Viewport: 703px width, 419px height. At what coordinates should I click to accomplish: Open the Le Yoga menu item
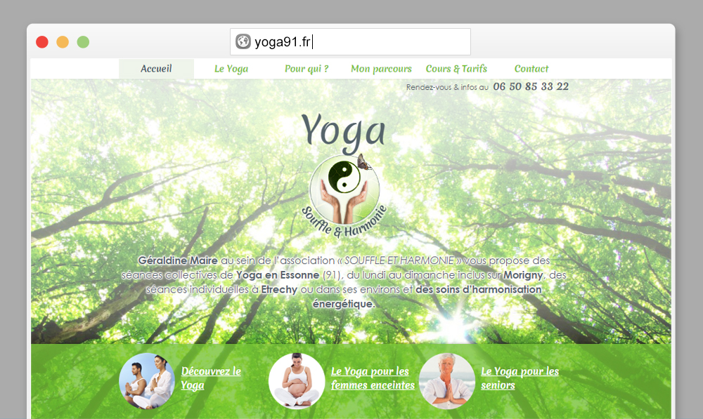click(x=231, y=69)
